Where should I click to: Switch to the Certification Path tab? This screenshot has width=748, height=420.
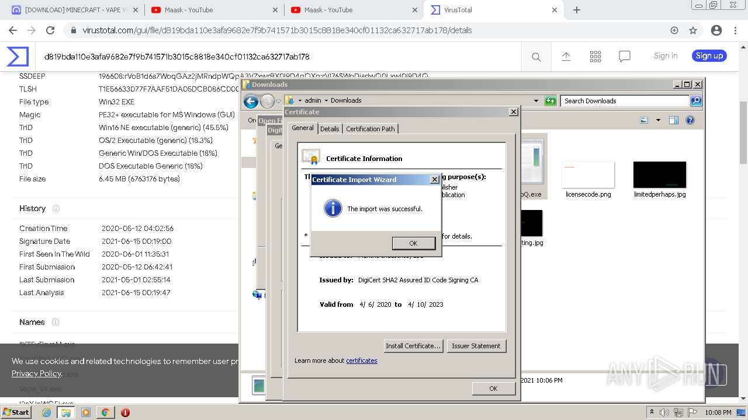coord(370,129)
